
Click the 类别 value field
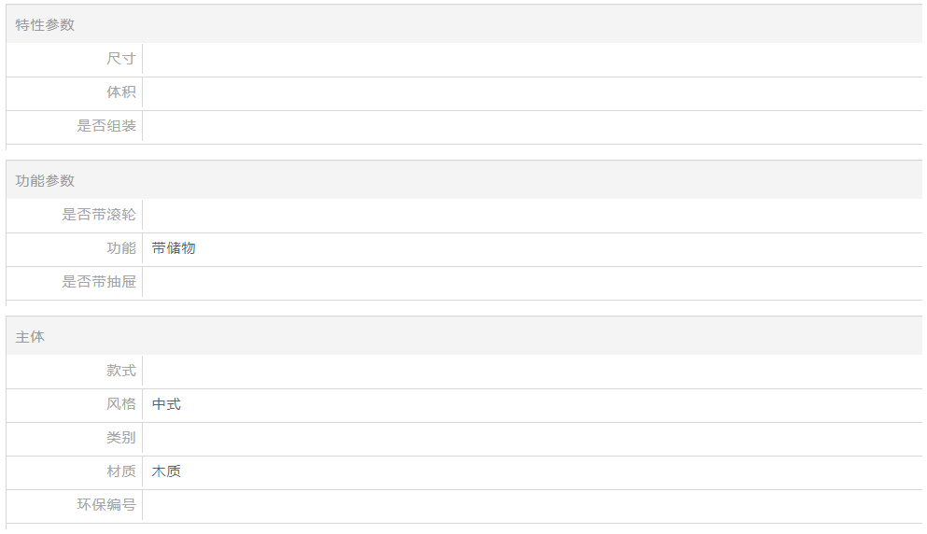[x=532, y=439]
